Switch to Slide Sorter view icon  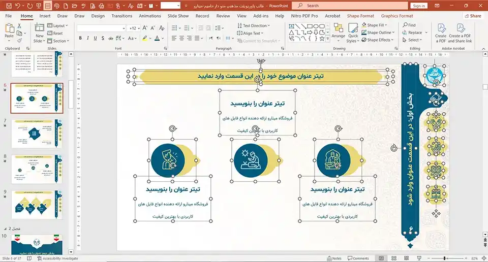pos(393,258)
